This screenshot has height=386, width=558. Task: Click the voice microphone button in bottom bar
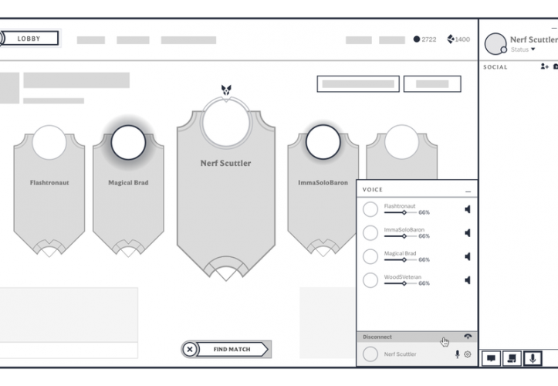click(532, 358)
